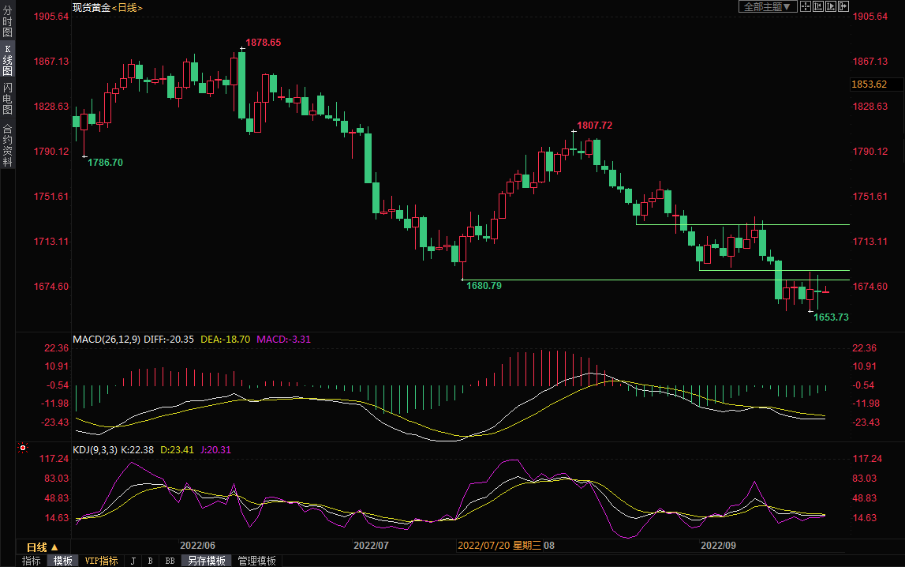Toggle the J indicator button
Image resolution: width=905 pixels, height=567 pixels.
pyautogui.click(x=132, y=561)
